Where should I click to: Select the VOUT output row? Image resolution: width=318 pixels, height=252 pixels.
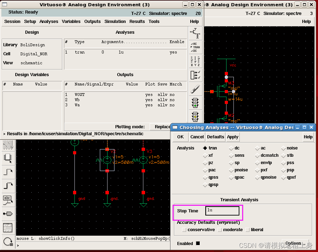[125, 95]
